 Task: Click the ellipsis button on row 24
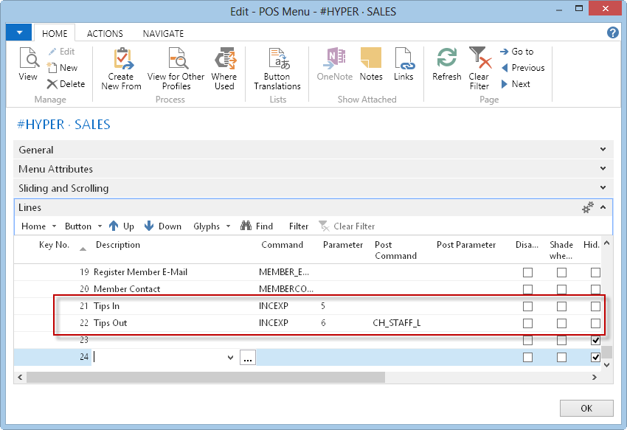(248, 358)
